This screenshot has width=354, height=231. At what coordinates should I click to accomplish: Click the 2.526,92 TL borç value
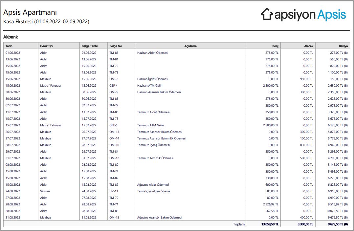click(x=271, y=204)
